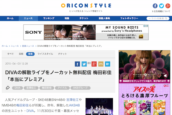Open 宮澤佐江 link in article body
Image resolution: width=172 pixels, height=115 pixels.
[x=73, y=100]
